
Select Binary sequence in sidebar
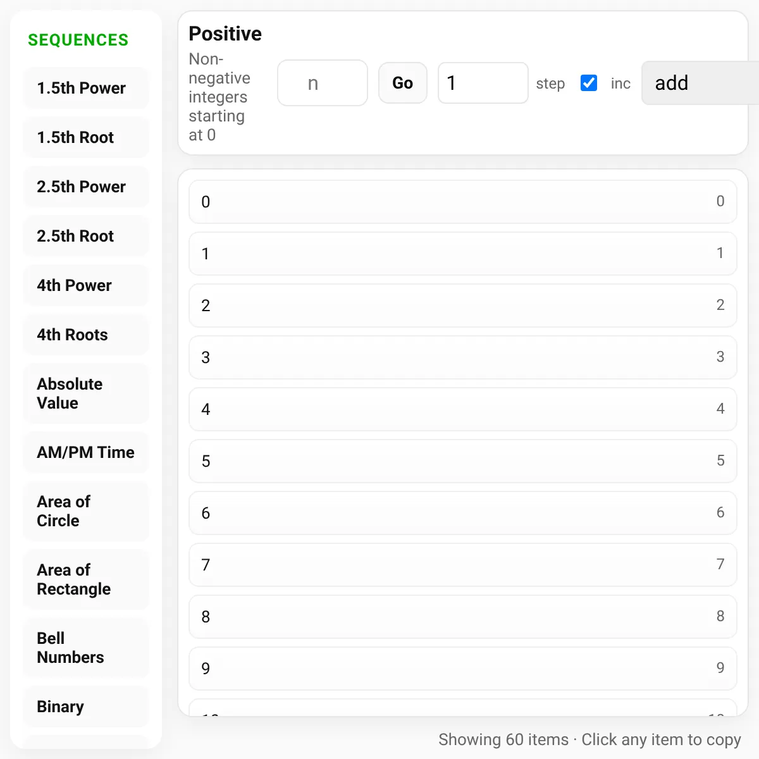(x=86, y=707)
